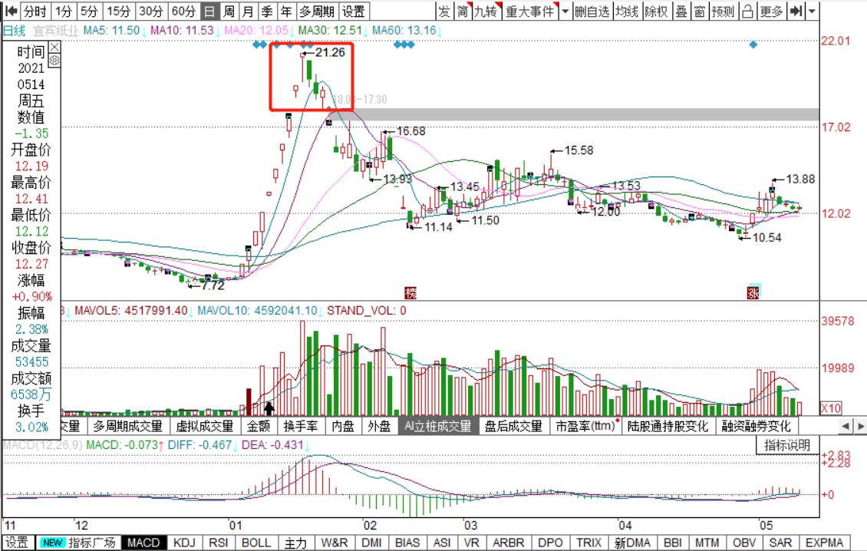Image resolution: width=867 pixels, height=551 pixels.
Task: Select the '虚拟成交量' volume tab
Action: tap(204, 426)
